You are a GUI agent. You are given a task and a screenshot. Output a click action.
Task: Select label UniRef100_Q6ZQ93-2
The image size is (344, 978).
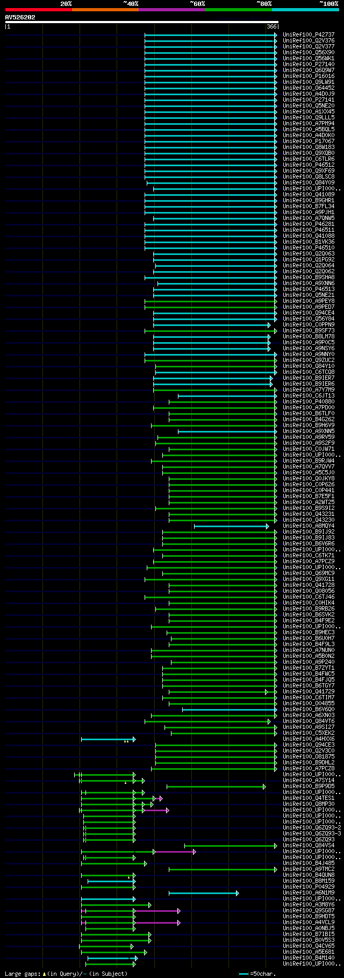click(x=312, y=828)
